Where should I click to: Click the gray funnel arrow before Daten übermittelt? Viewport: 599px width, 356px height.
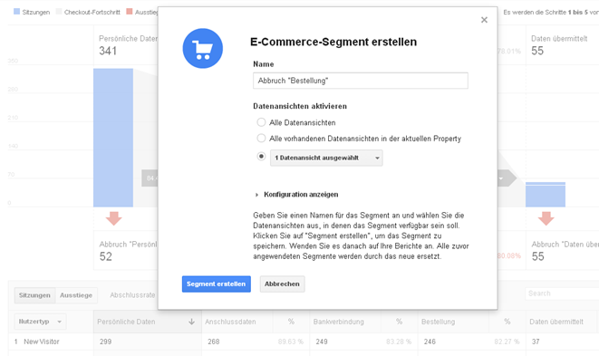pyautogui.click(x=507, y=178)
